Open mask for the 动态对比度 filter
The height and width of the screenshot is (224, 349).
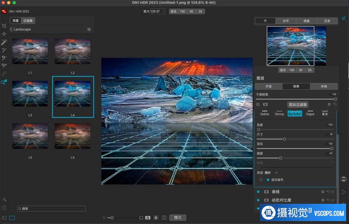tap(266, 200)
